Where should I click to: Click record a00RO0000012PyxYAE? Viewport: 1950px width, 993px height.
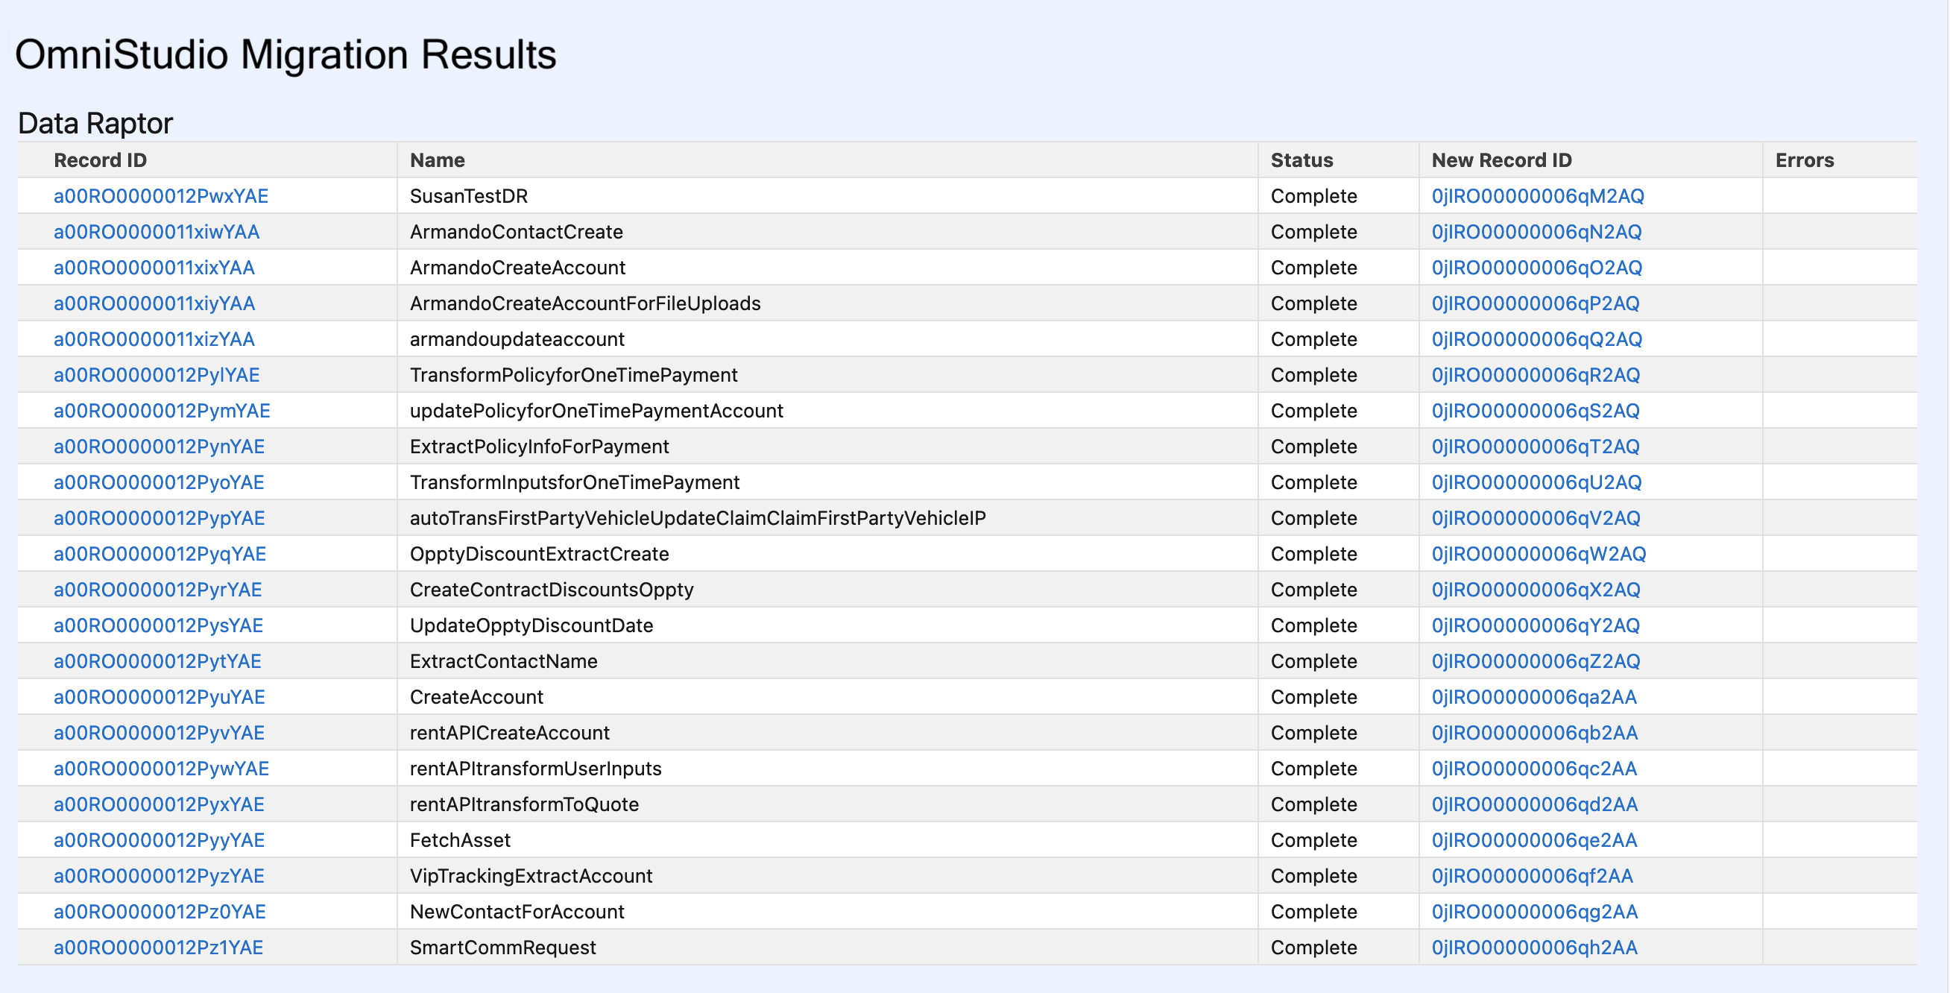pyautogui.click(x=159, y=804)
